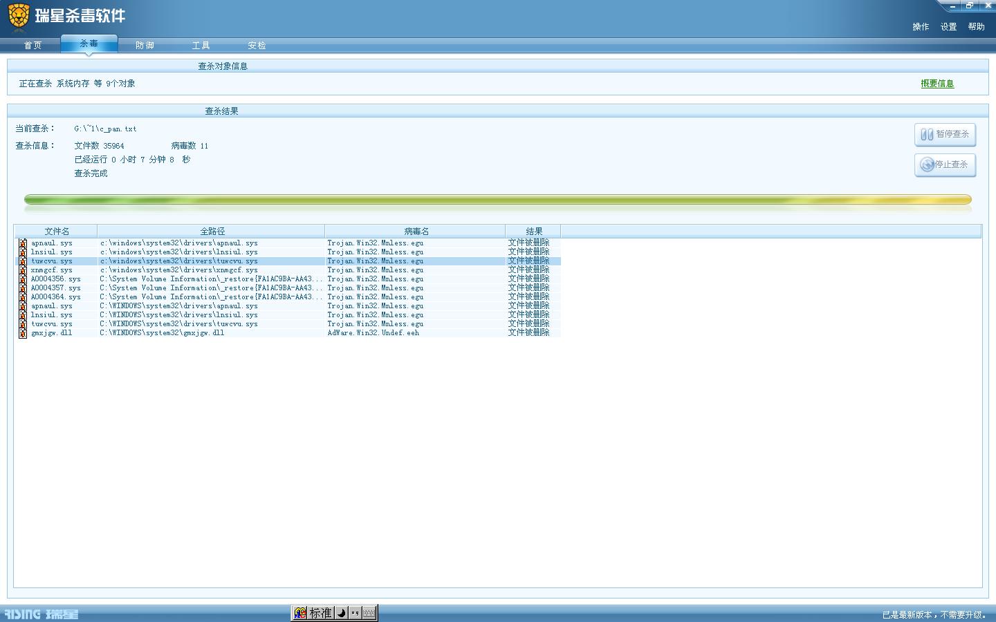Click the current scan path G:\~1\c_pan.txt

click(x=105, y=129)
